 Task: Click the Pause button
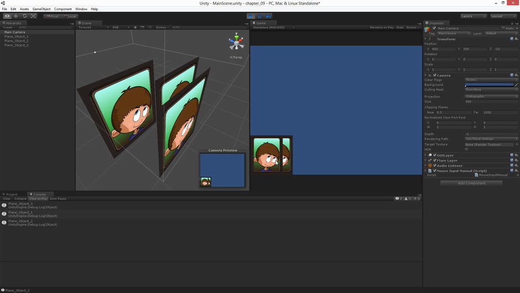[259, 16]
